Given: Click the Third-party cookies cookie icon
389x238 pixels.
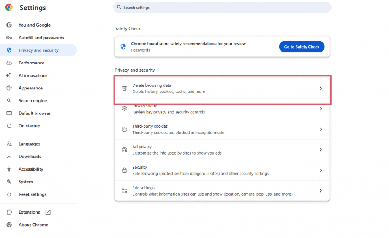Looking at the screenshot, I should tap(124, 129).
